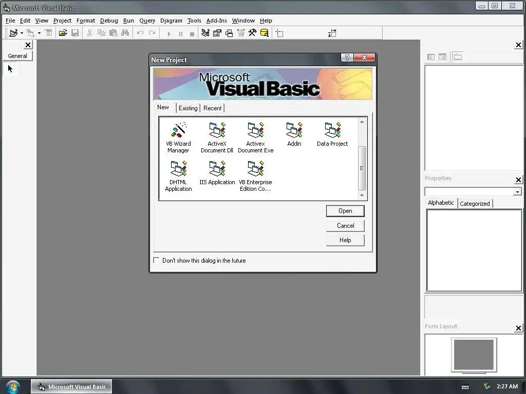This screenshot has width=526, height=394.
Task: Click the View Code icon in Project panel
Action: (431, 57)
